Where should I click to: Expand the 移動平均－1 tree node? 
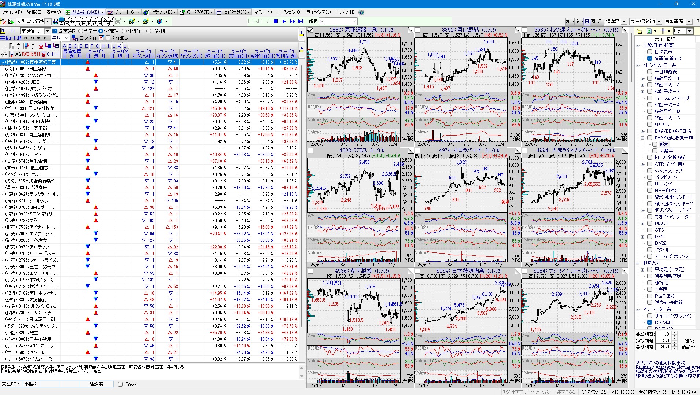tap(642, 78)
